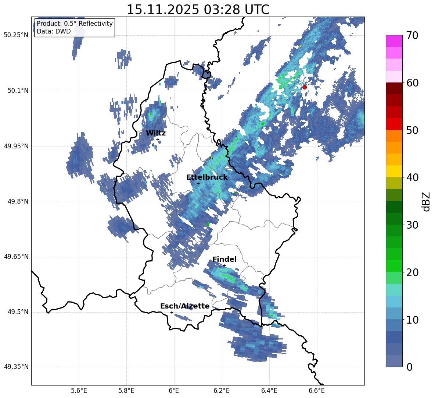Click the 50 tick on colorbar
Viewport: 435px width, 398px height.
pos(412,130)
